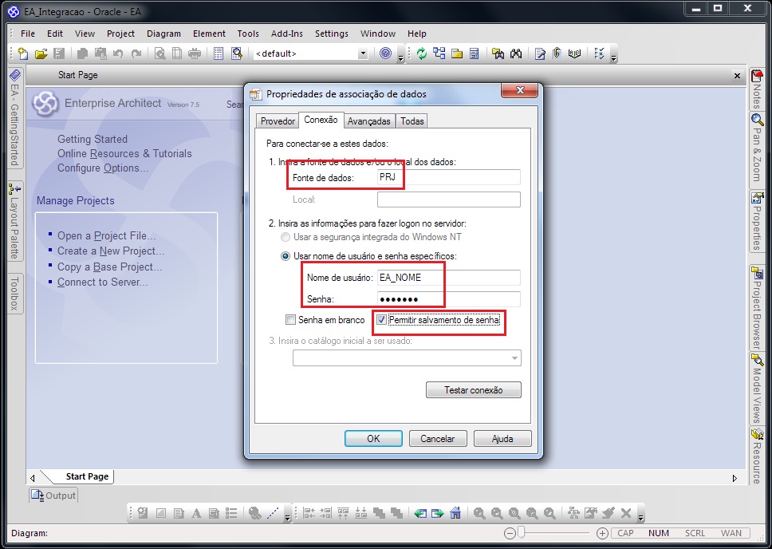Screen dimensions: 772x549
Task: Click the Save toolbar icon
Action: [59, 53]
